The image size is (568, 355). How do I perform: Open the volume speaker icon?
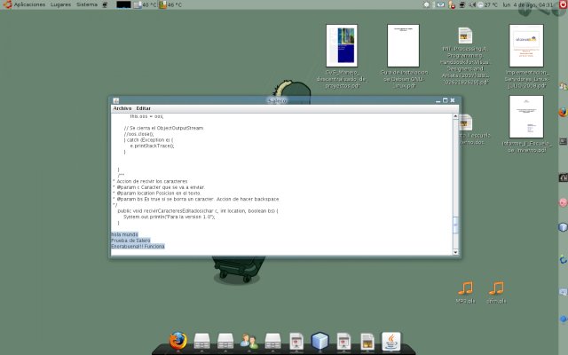[x=472, y=4]
